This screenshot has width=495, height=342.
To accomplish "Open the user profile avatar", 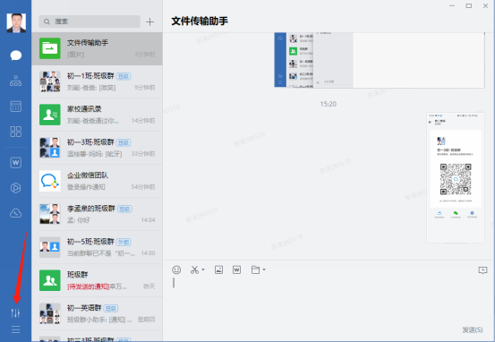I will pyautogui.click(x=16, y=23).
